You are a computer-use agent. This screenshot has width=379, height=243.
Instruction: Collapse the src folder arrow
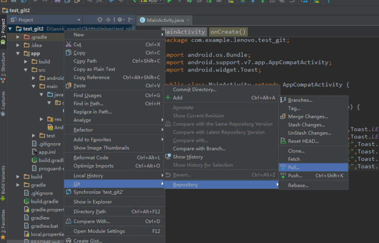coord(26,70)
